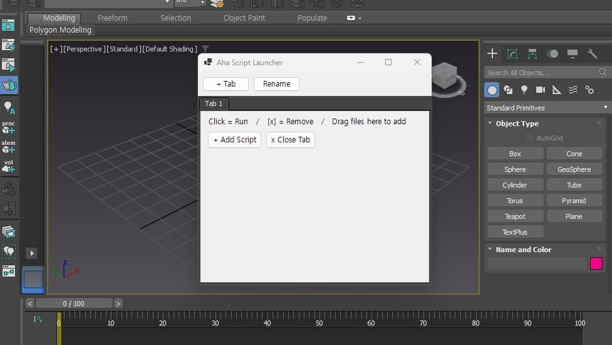The height and width of the screenshot is (345, 612).
Task: Click the search magnifier icon
Action: point(603,72)
